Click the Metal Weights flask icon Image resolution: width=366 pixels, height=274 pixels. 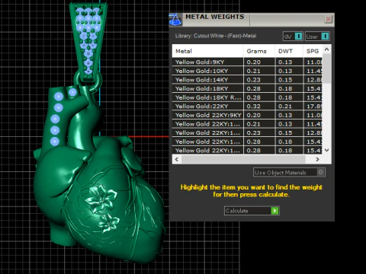point(175,20)
